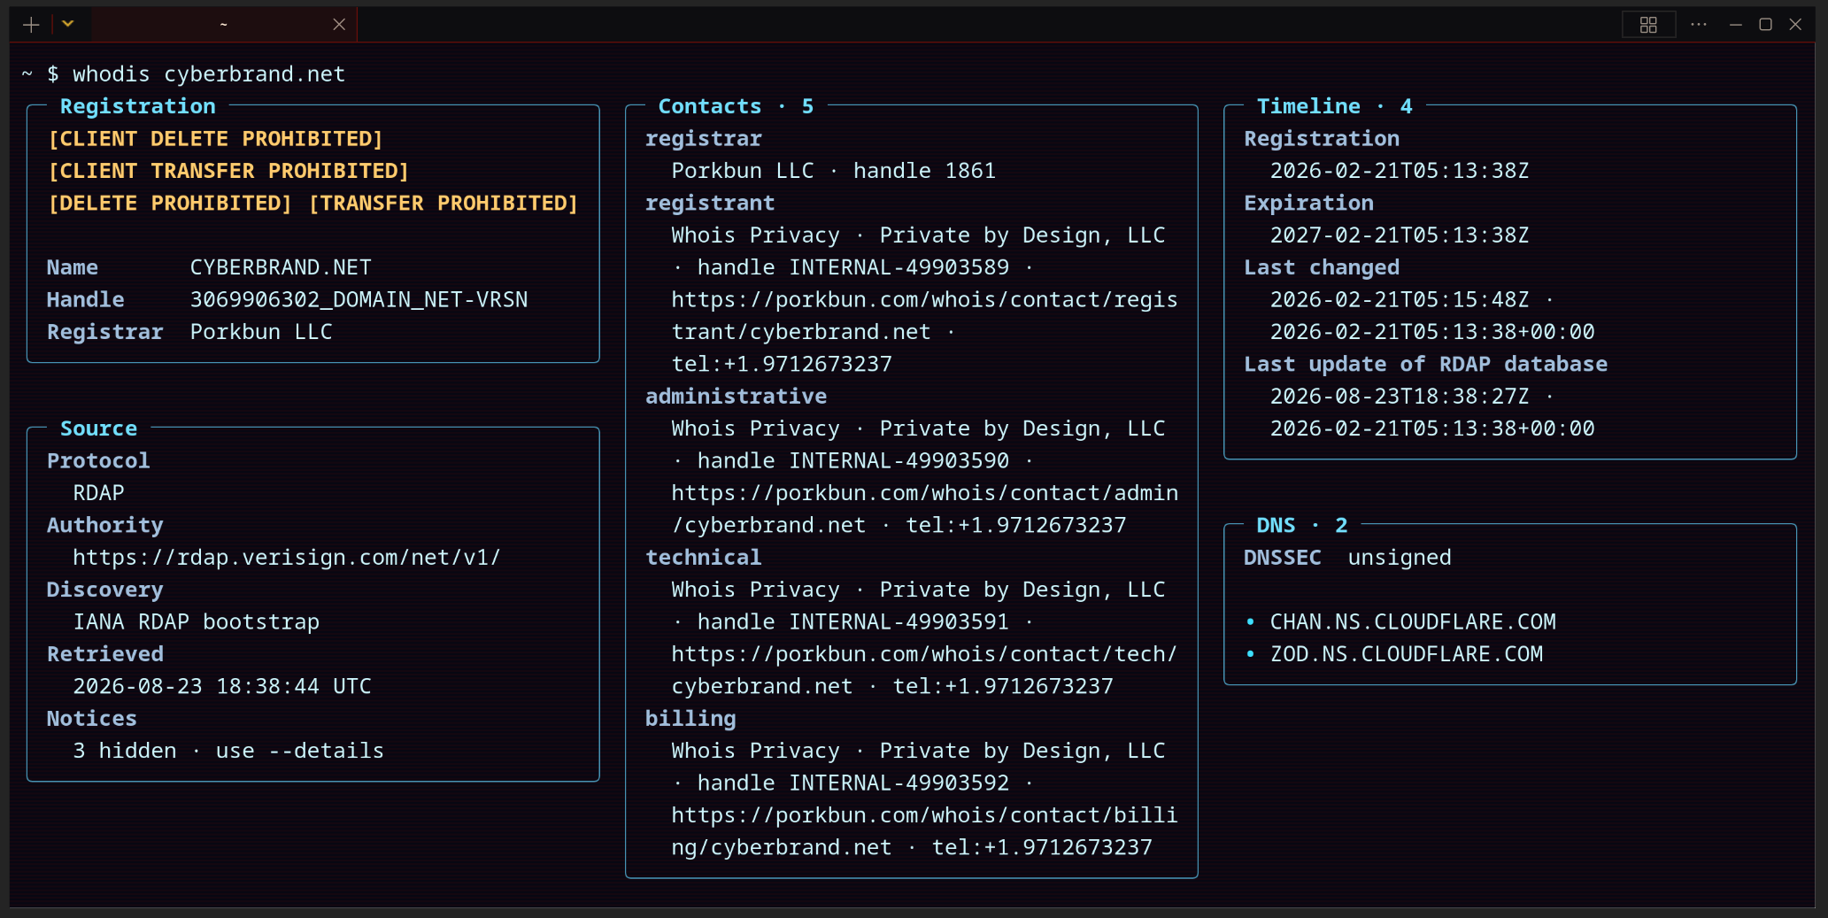Click handle INTERNAL-49903589

pyautogui.click(x=853, y=267)
